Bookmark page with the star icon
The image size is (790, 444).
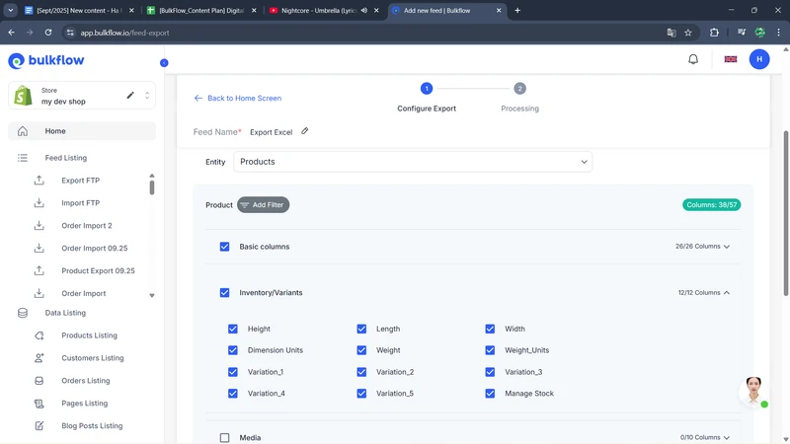688,33
